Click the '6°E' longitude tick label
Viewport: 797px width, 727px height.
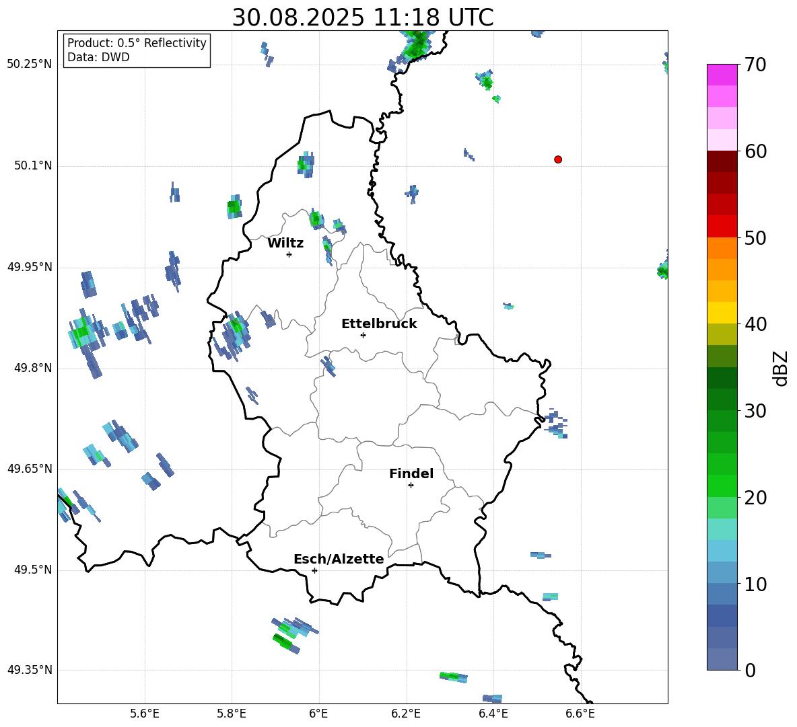318,714
